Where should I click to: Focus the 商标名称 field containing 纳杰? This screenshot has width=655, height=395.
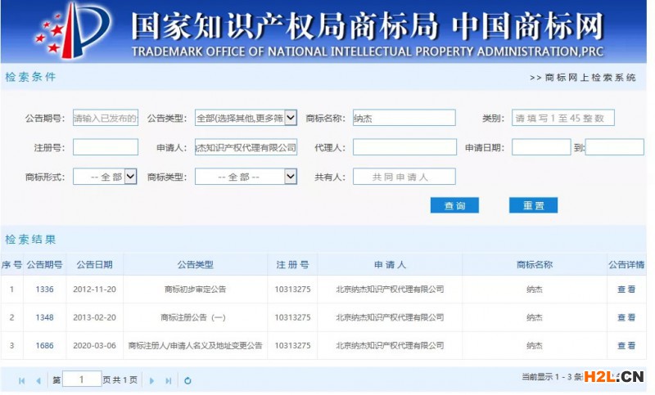tap(404, 118)
